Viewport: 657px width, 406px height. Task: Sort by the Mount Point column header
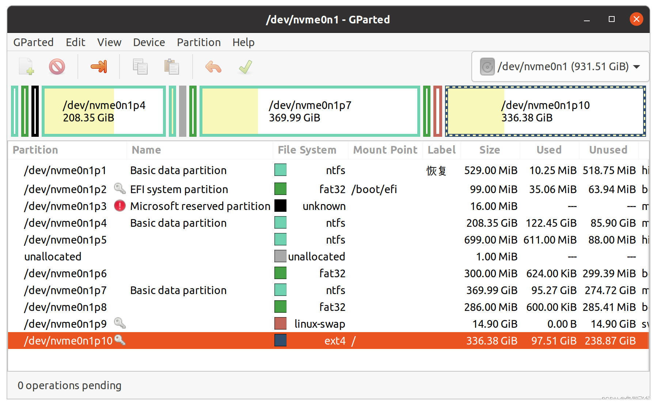[386, 150]
